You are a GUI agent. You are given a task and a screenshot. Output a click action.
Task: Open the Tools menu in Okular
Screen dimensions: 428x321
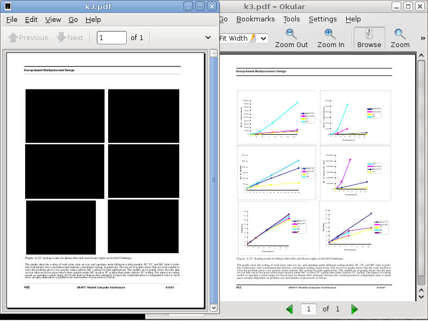pos(292,19)
